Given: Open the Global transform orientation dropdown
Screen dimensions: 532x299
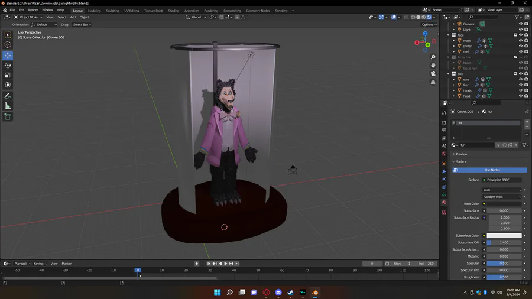Looking at the screenshot, I should pyautogui.click(x=196, y=17).
